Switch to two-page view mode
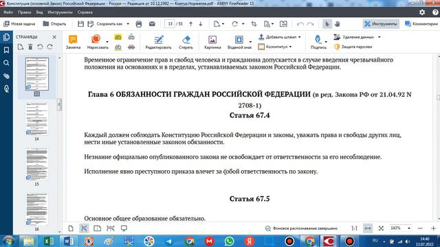This screenshot has height=247, width=440. click(98, 228)
